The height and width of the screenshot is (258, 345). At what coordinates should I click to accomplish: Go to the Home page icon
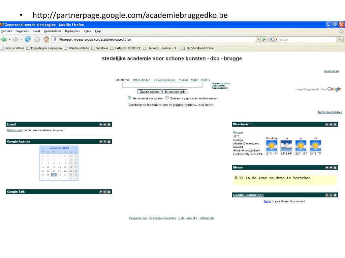[46, 40]
